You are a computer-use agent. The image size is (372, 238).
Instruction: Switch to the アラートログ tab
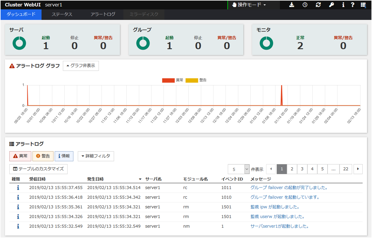[103, 14]
